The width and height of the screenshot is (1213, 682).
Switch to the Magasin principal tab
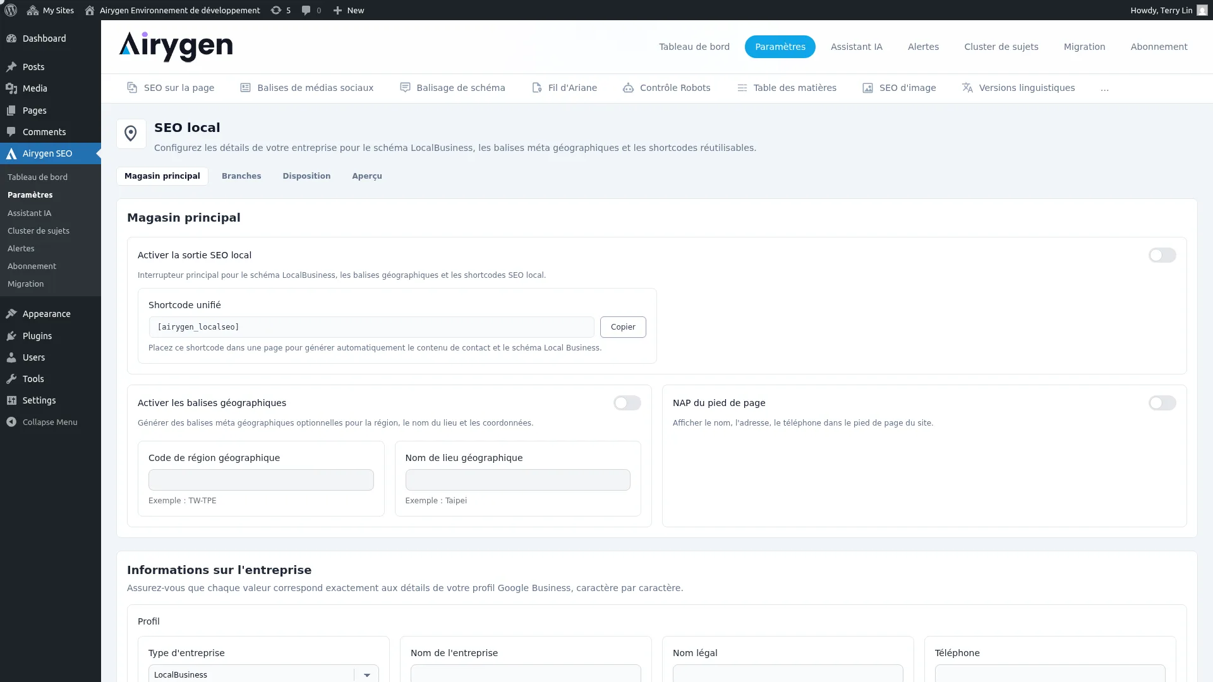tap(162, 176)
